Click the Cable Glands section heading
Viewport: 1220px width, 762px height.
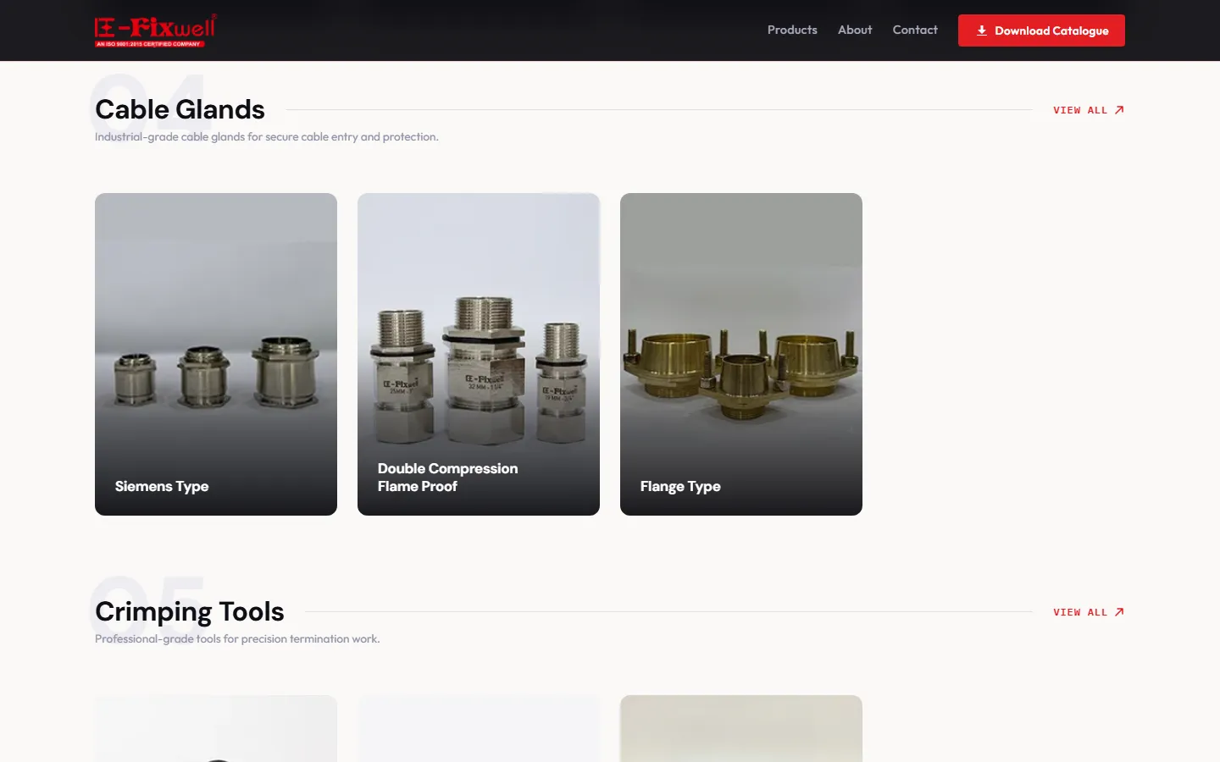[180, 109]
